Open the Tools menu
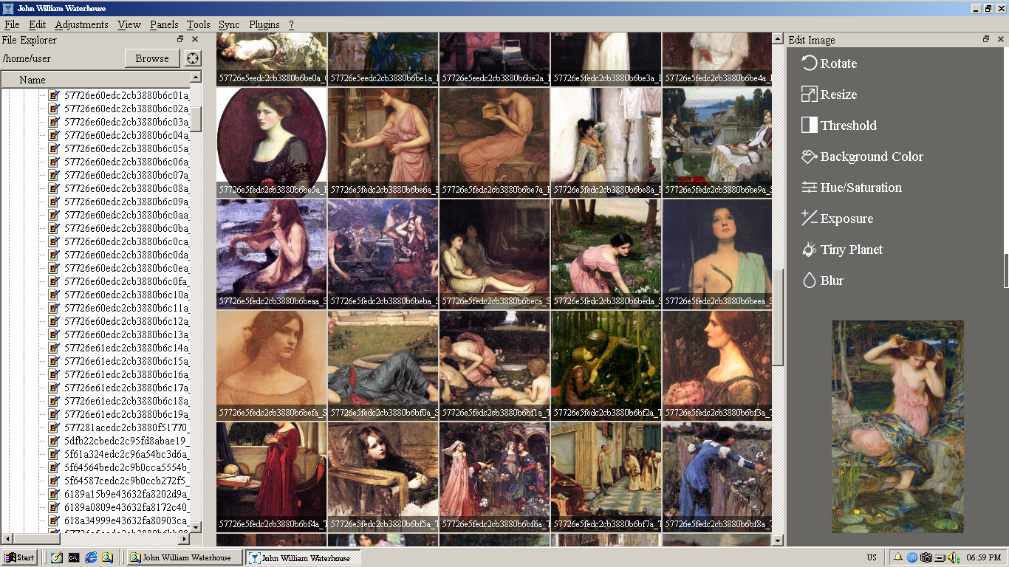The height and width of the screenshot is (567, 1009). click(199, 24)
